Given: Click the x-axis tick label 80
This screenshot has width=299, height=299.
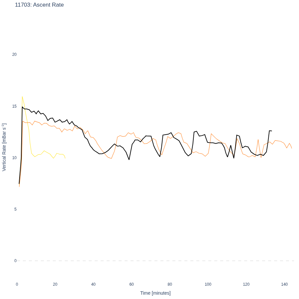Looking at the screenshot, I should [170, 284].
